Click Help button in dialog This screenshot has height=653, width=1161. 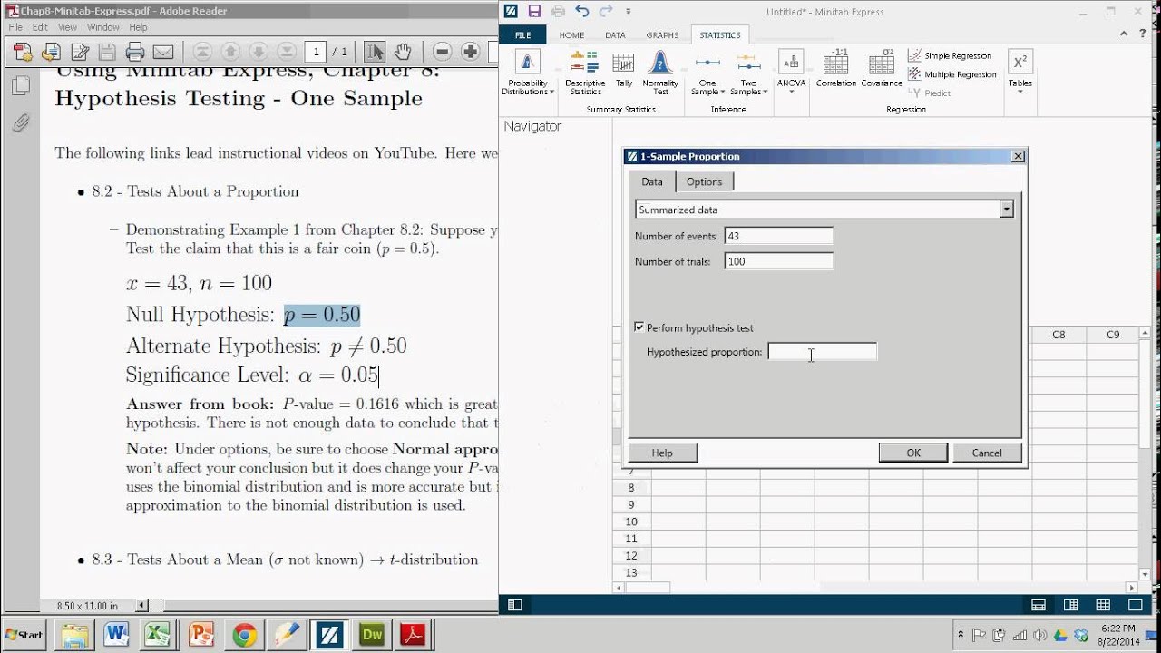662,453
